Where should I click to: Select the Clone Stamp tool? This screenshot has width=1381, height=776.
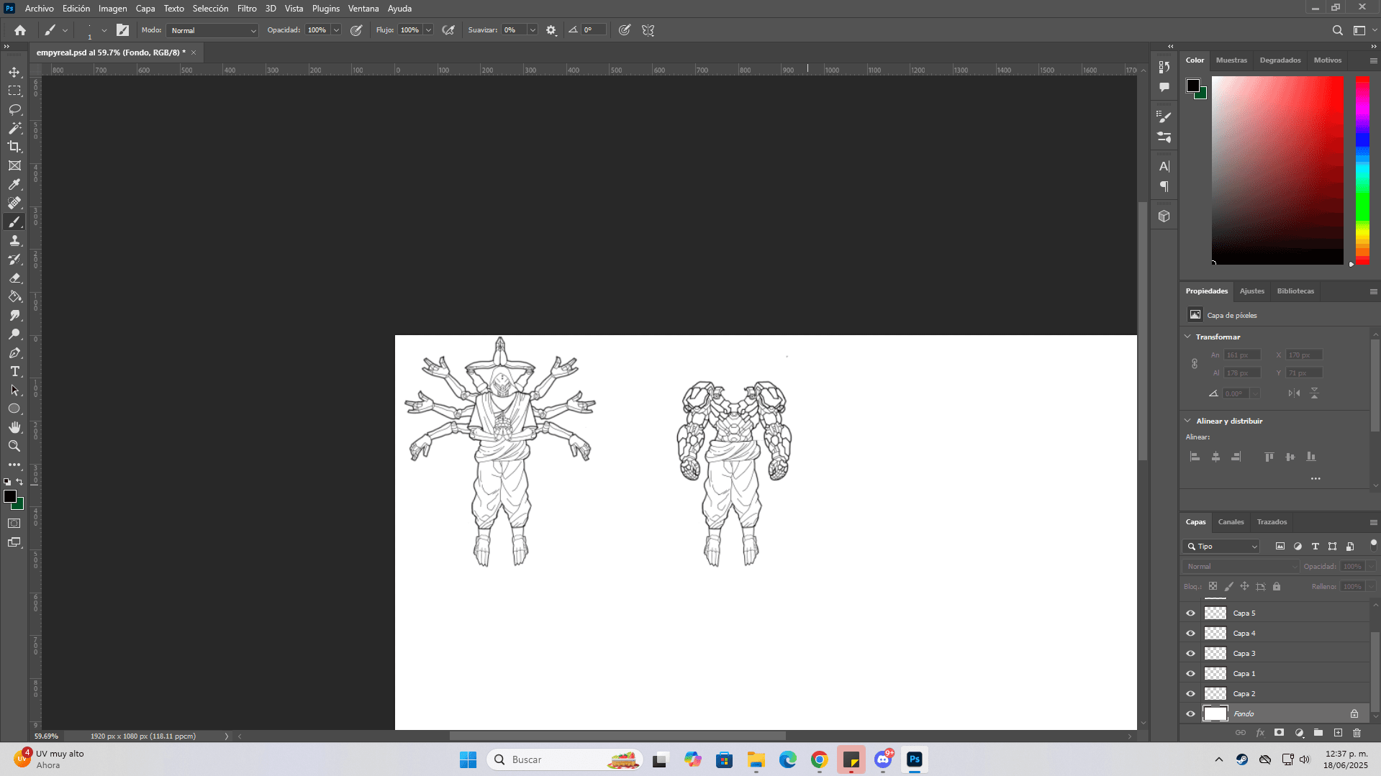(14, 241)
